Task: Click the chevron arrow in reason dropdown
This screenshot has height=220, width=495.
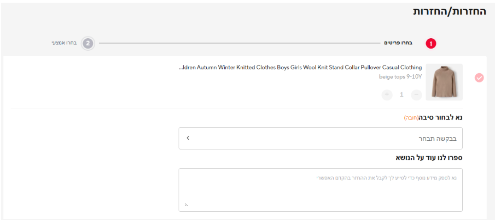Action: 188,138
